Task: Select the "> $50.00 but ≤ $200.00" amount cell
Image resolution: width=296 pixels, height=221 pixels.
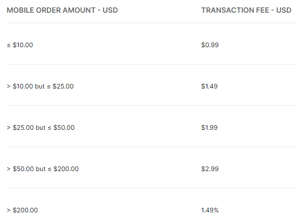Action: coord(43,169)
